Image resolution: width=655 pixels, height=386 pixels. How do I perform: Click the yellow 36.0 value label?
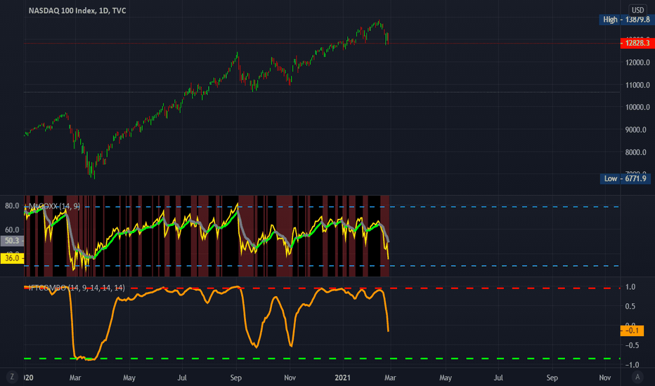12,258
